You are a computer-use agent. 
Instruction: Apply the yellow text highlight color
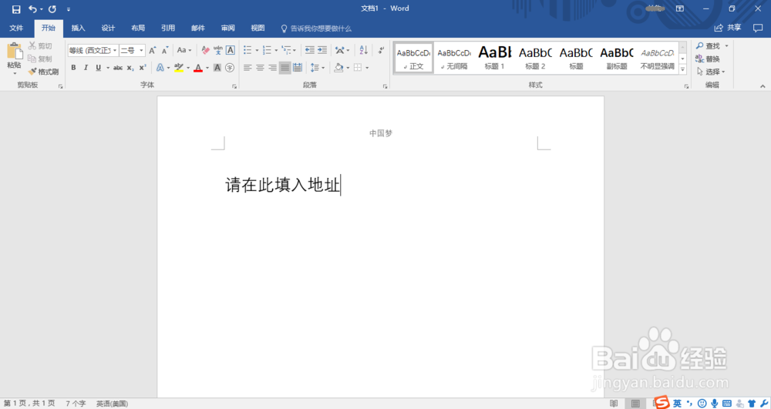tap(179, 68)
